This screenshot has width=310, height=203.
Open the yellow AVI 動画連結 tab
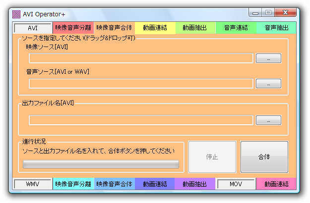pos(155,28)
